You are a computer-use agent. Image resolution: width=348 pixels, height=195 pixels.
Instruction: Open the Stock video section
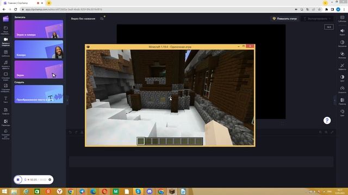pyautogui.click(x=5, y=76)
